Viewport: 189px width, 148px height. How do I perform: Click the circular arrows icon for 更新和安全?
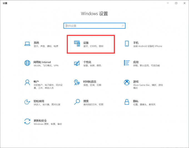(x=27, y=122)
